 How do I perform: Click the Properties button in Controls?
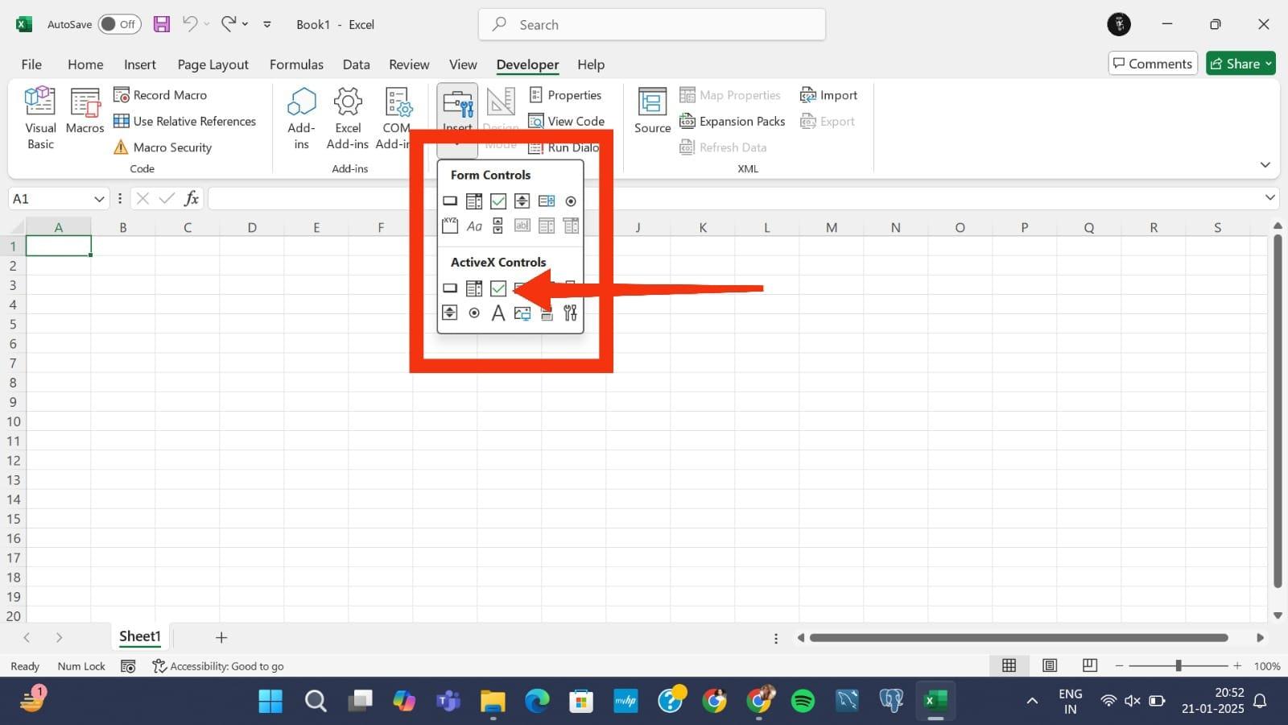pyautogui.click(x=565, y=95)
